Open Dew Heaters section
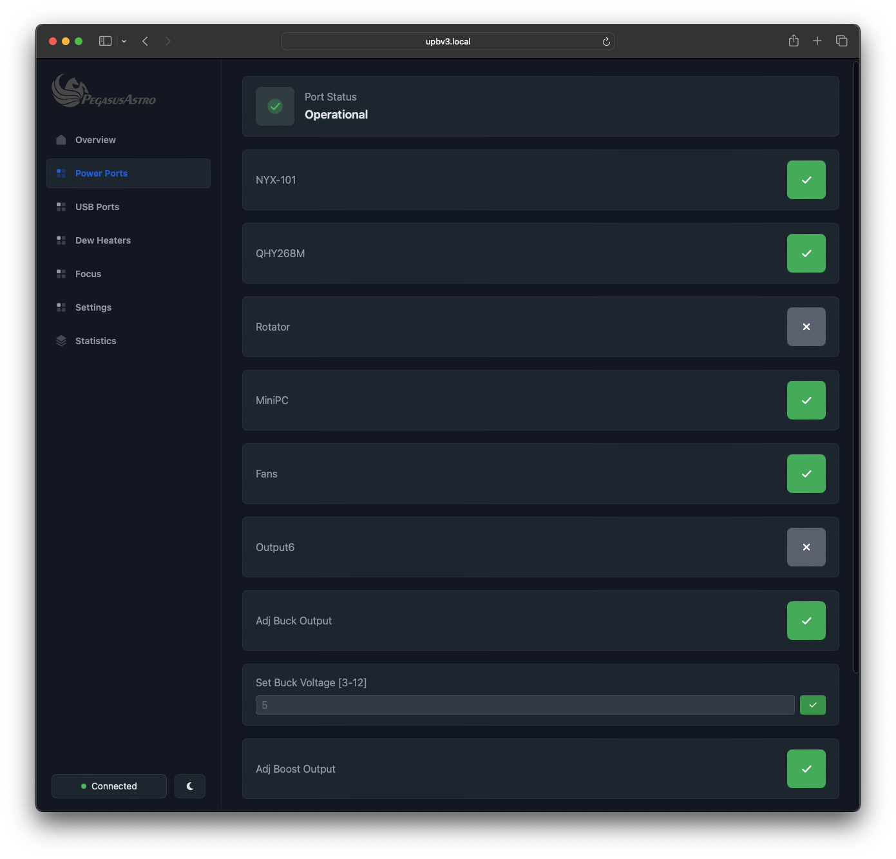The width and height of the screenshot is (896, 859). [128, 240]
